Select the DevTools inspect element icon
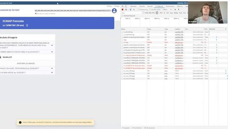 (123, 6)
